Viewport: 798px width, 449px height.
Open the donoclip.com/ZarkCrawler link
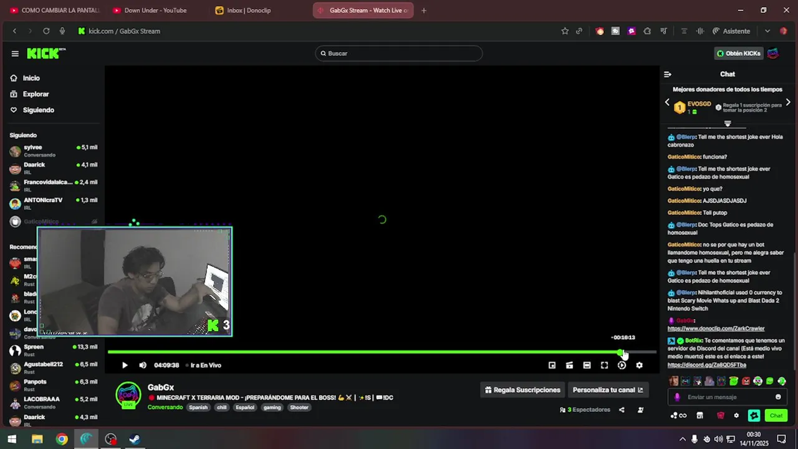pyautogui.click(x=716, y=329)
